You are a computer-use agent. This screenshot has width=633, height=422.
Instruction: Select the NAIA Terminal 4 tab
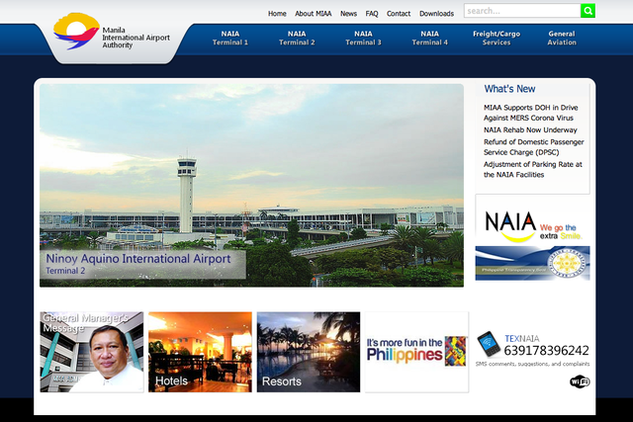coord(430,38)
